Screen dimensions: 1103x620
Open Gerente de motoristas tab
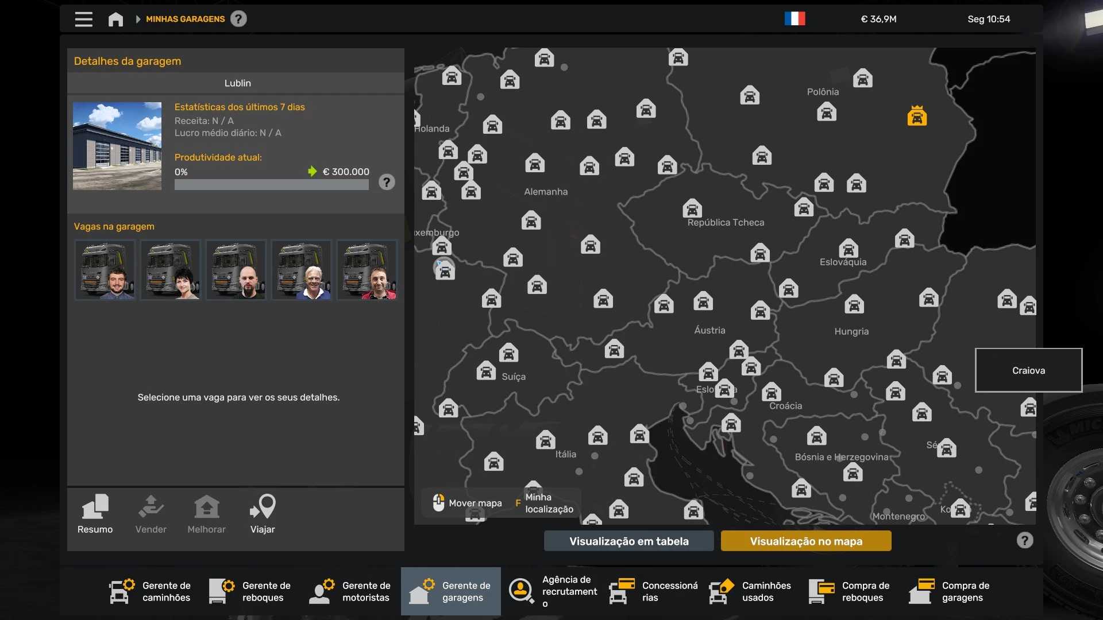pos(350,591)
